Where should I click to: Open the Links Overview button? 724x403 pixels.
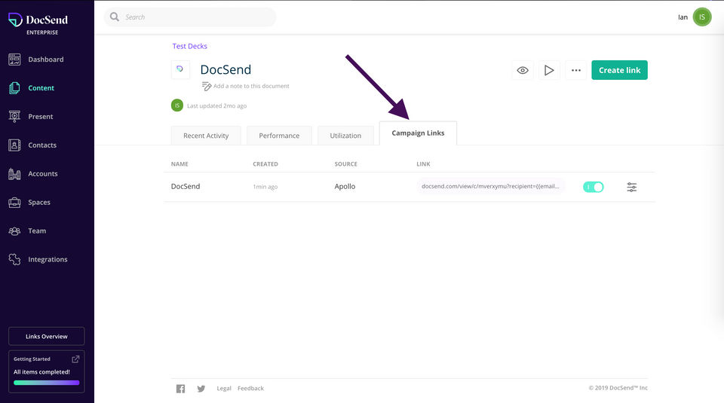46,336
